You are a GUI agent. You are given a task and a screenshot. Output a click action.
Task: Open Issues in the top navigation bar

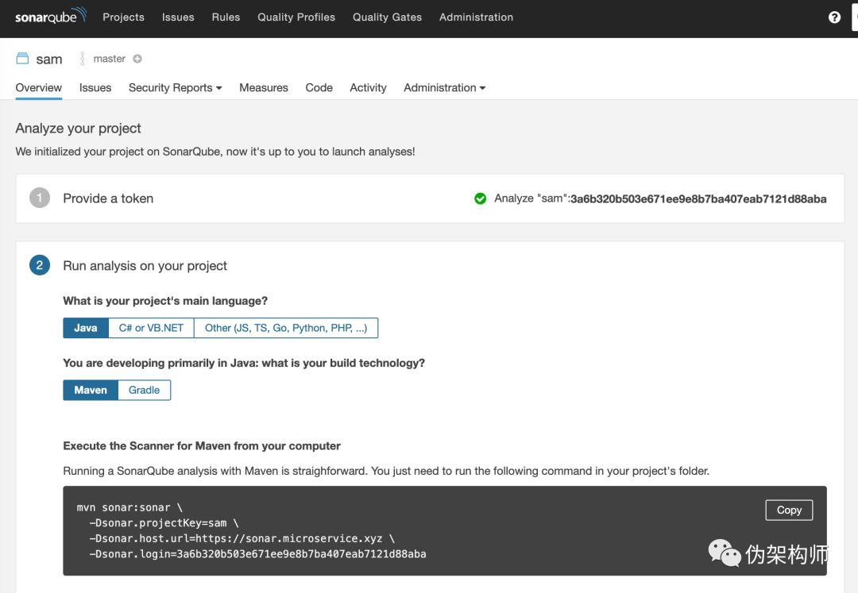coord(178,17)
